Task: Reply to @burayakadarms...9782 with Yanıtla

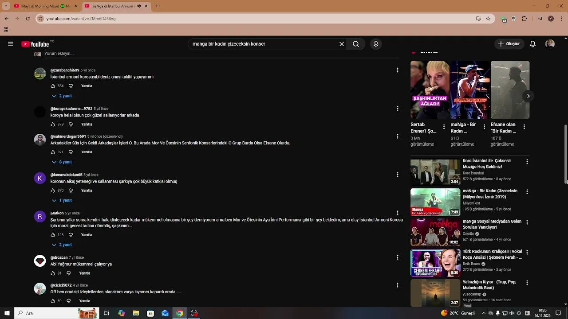Action: point(87,124)
